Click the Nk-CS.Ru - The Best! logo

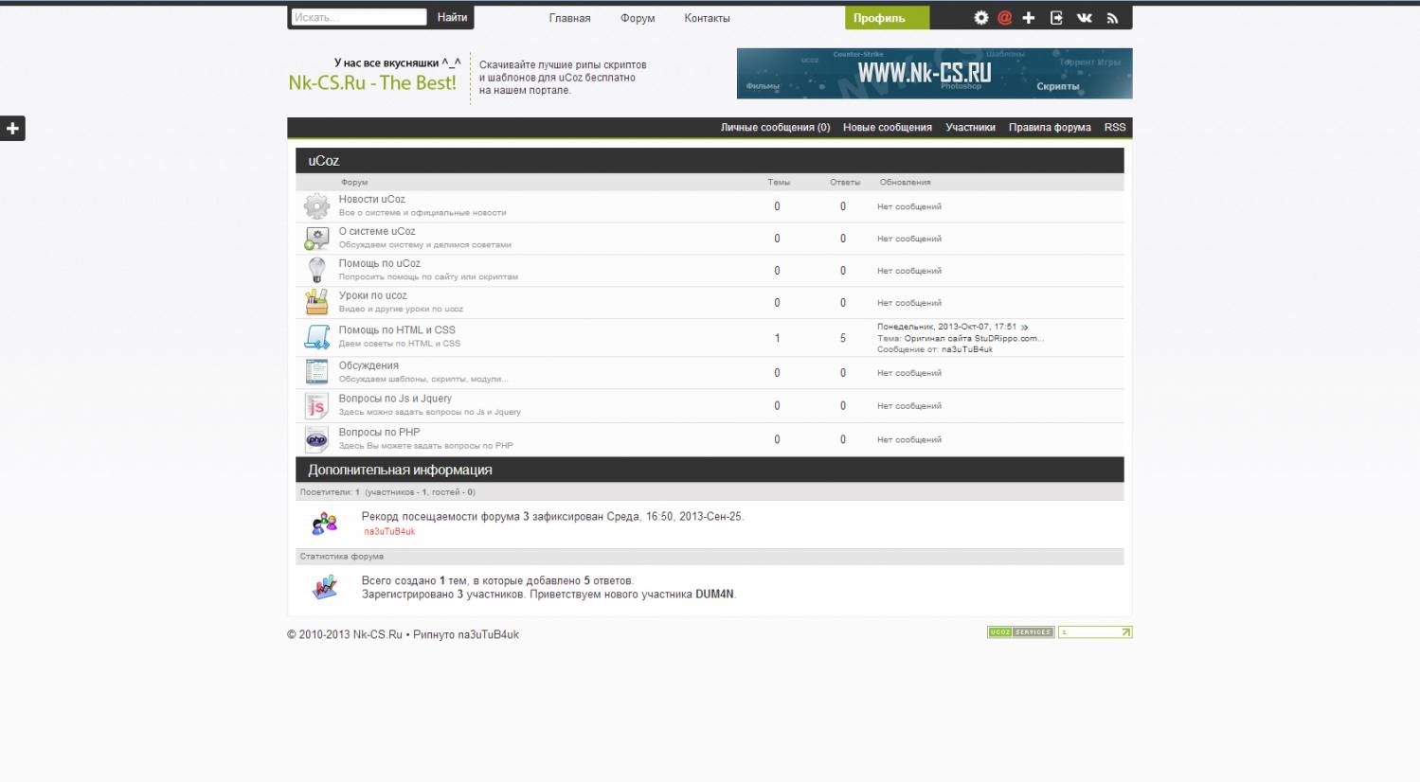[x=372, y=83]
